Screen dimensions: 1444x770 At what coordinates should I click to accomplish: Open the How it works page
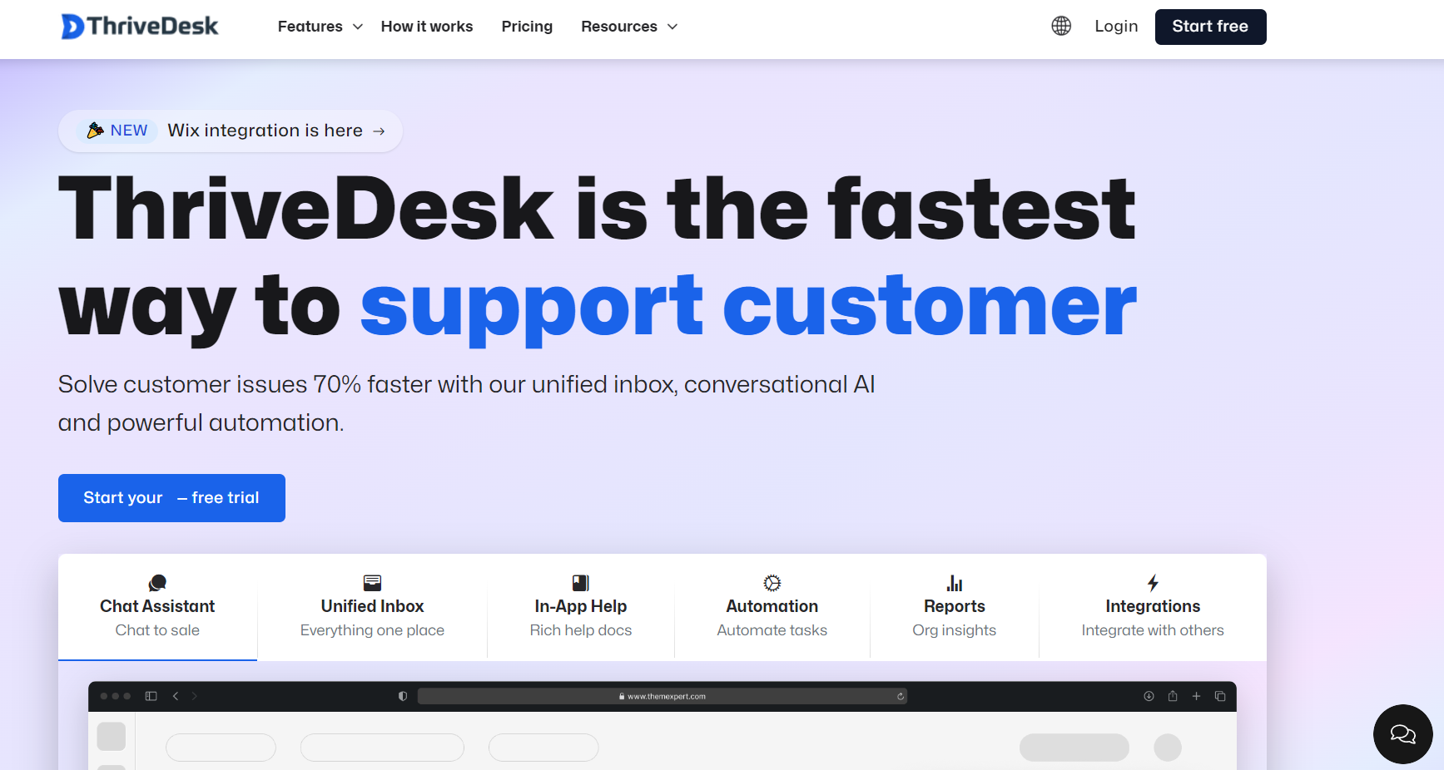(x=427, y=27)
